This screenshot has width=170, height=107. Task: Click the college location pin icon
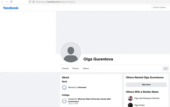[x=64, y=101]
